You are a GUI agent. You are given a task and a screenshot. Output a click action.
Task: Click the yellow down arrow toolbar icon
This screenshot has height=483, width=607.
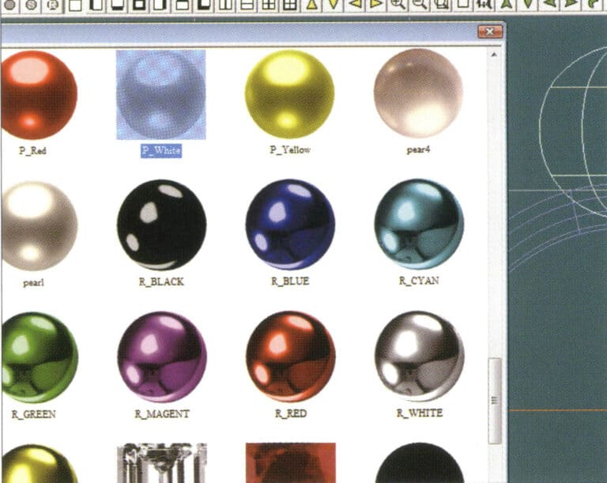tap(333, 4)
